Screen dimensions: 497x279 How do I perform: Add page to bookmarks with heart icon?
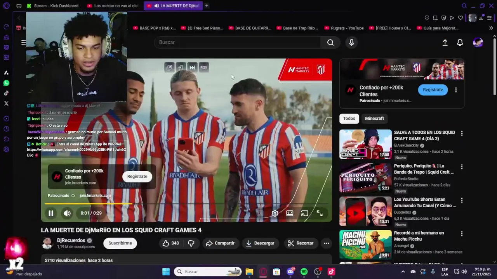461,18
